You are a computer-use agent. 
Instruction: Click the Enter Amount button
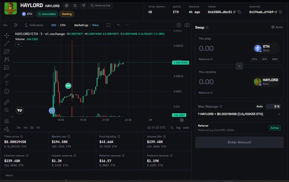point(239,142)
